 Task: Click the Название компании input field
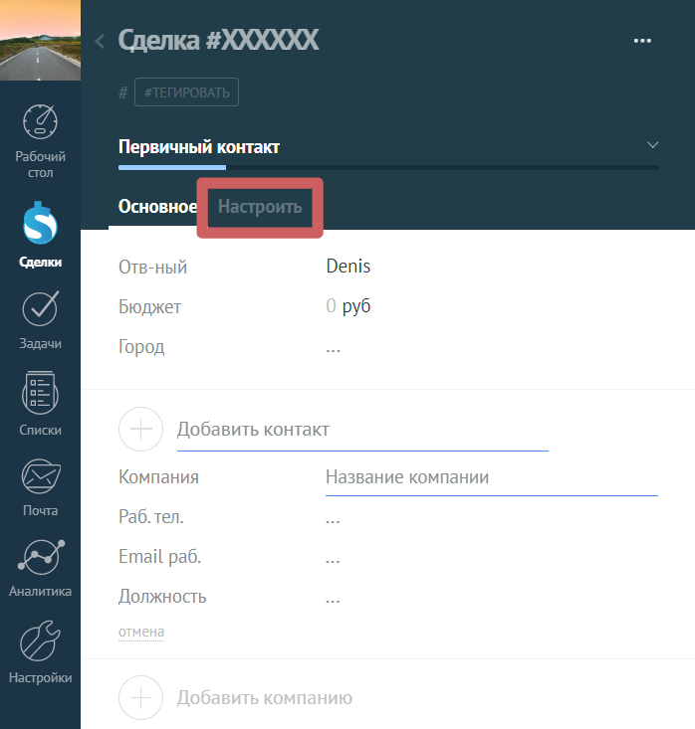492,477
